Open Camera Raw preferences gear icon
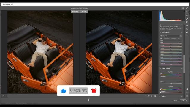The image size is (190, 107). (183, 8)
